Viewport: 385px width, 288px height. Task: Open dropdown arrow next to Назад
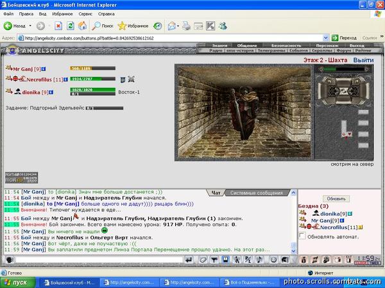(x=30, y=26)
